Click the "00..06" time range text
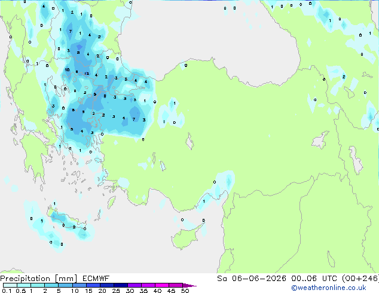The width and height of the screenshot is (379, 293). 304,279
